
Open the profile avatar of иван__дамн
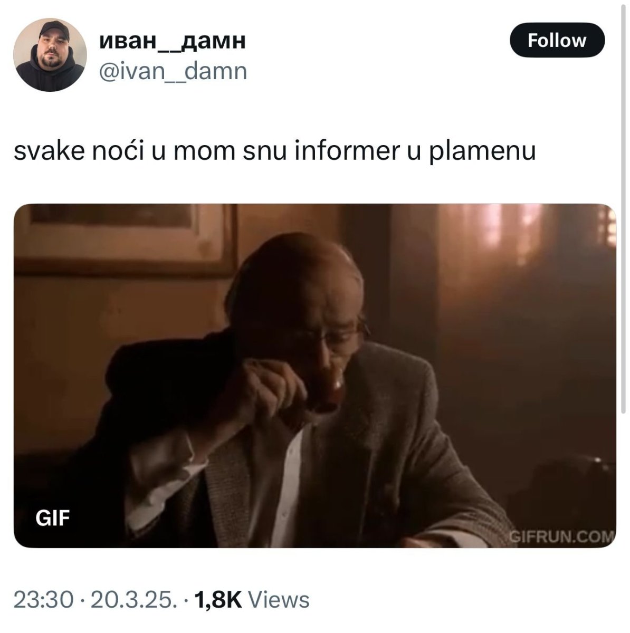coord(50,55)
